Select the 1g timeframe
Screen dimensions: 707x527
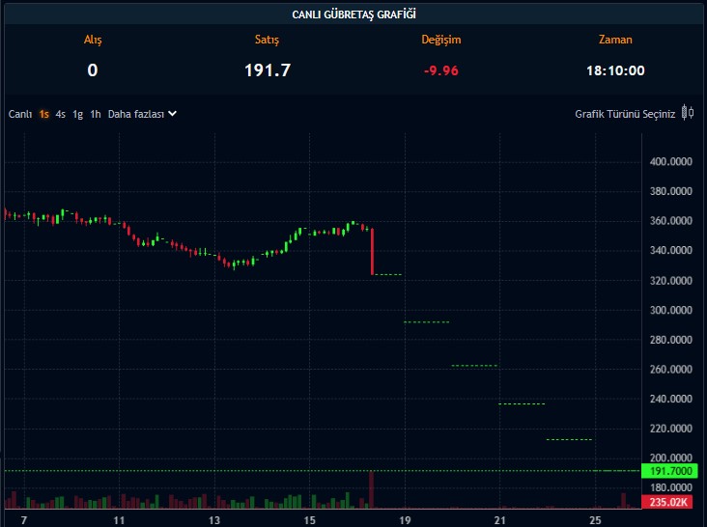click(77, 114)
